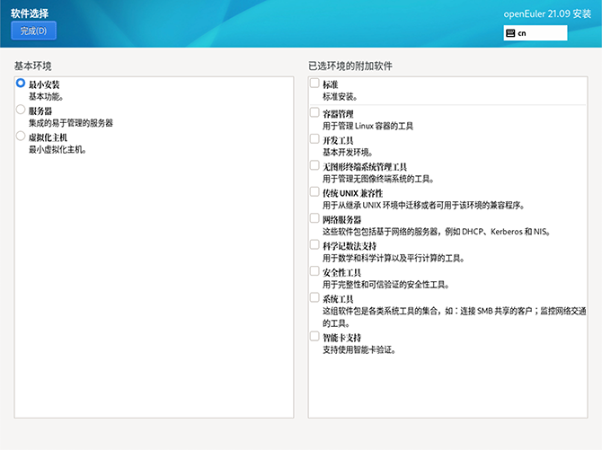Image resolution: width=602 pixels, height=450 pixels.
Task: Click 用于完整性和可信验证的安全性工具。 text
Action: click(x=386, y=285)
